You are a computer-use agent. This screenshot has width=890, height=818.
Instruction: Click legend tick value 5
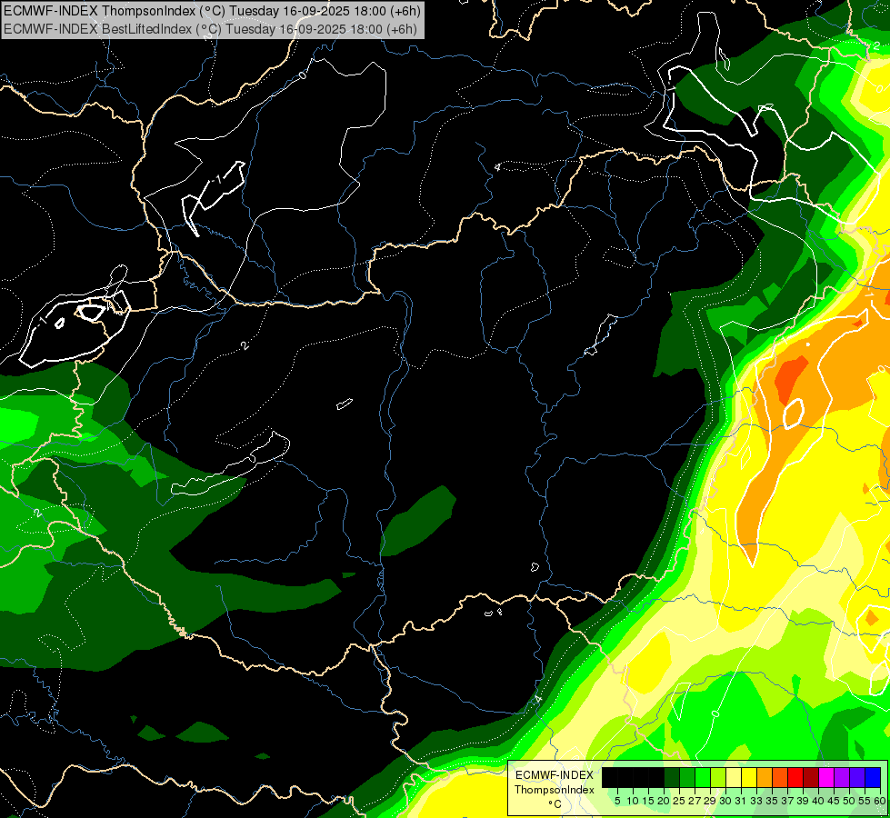[617, 801]
